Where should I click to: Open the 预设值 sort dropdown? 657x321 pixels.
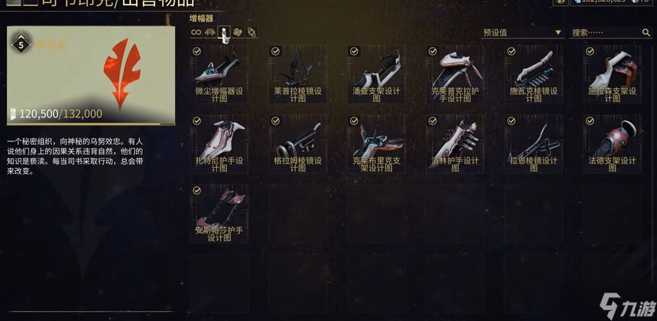point(522,32)
